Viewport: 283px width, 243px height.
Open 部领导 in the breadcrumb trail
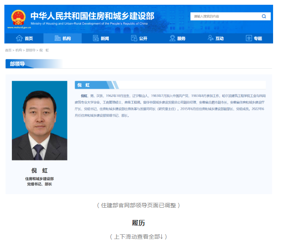pyautogui.click(x=31, y=50)
